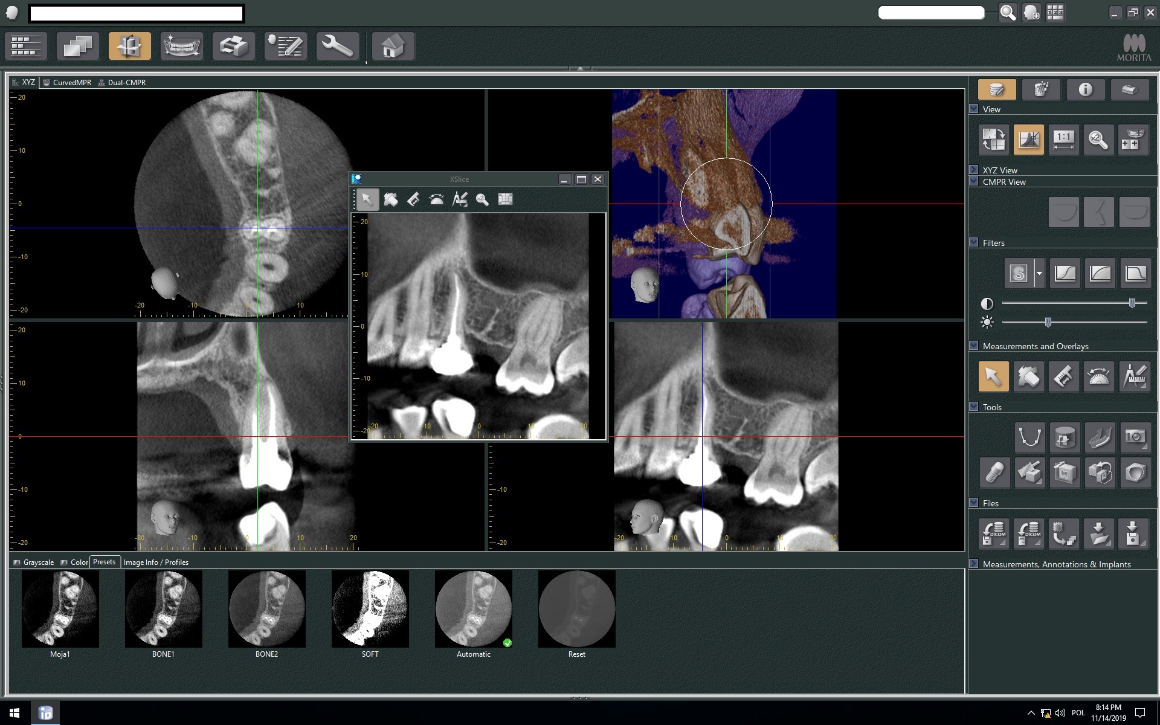Screen dimensions: 1160x725
Task: Click the open from folder icon
Action: (1099, 533)
